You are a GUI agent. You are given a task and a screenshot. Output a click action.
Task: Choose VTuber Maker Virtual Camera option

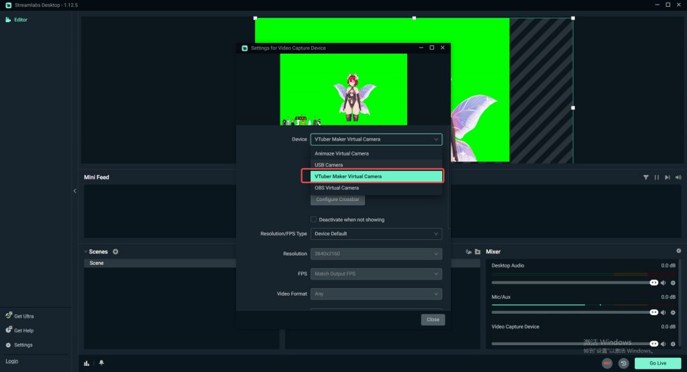(376, 176)
